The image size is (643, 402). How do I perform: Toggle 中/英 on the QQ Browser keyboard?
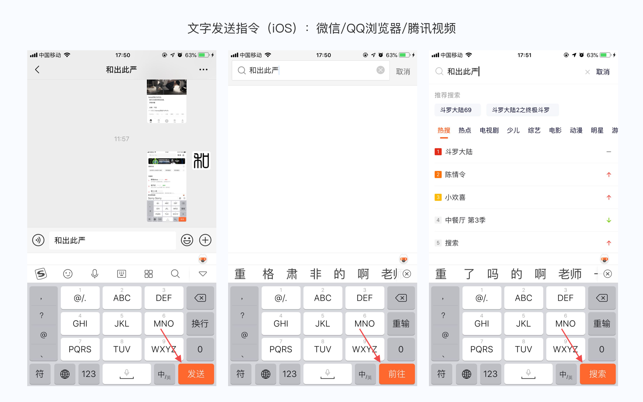click(365, 374)
